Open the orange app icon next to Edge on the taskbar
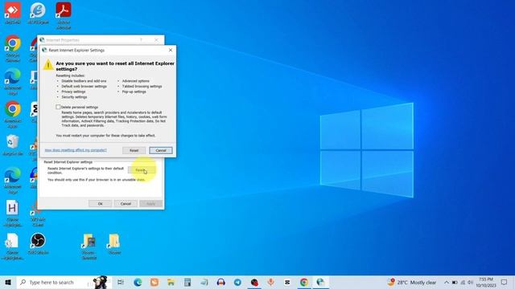Viewport: 515px width, 289px height. (x=154, y=282)
